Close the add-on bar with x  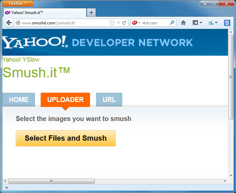tap(7, 188)
